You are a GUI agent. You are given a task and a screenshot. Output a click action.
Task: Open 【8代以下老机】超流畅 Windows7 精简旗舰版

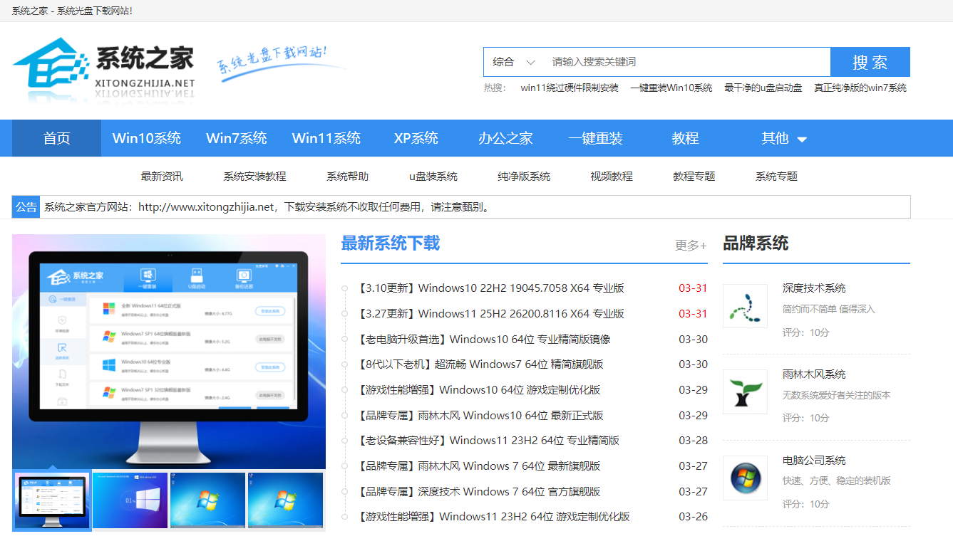pyautogui.click(x=480, y=364)
